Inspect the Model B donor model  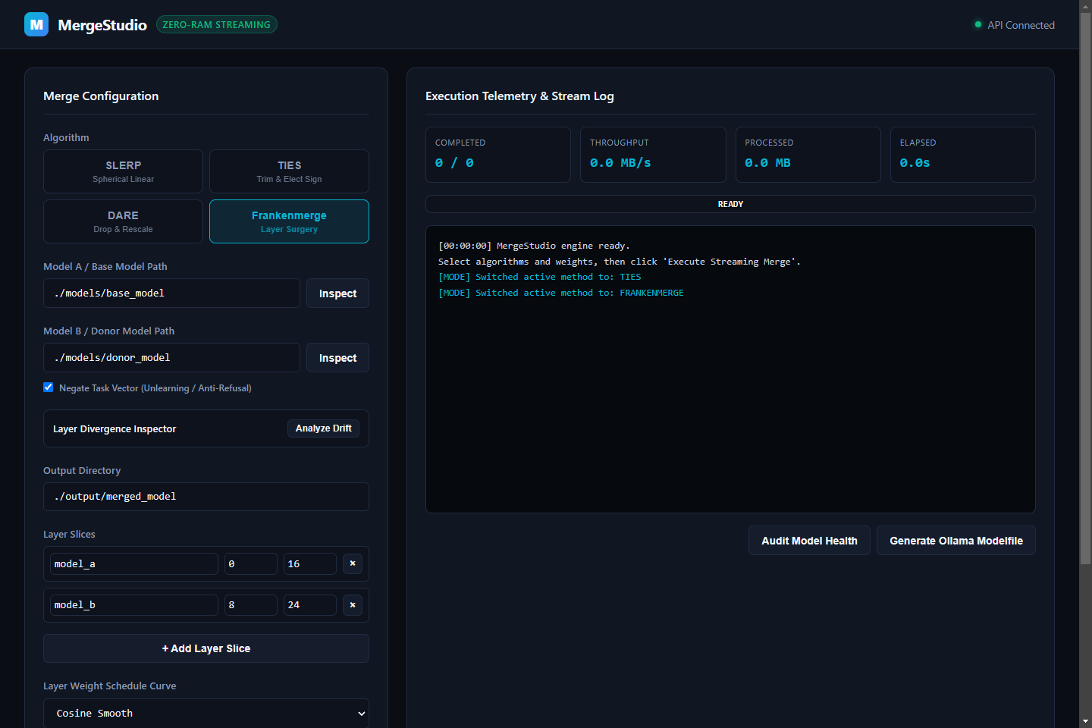pyautogui.click(x=337, y=358)
